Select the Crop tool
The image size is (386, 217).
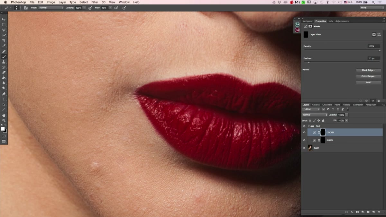4,40
